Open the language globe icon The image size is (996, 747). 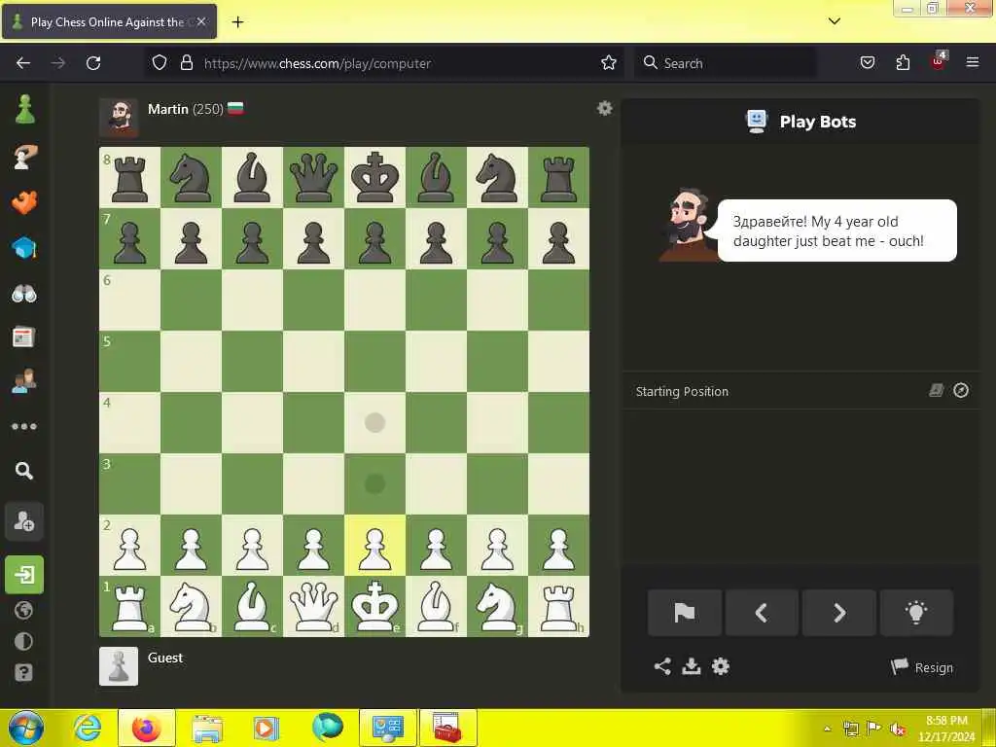[23, 611]
